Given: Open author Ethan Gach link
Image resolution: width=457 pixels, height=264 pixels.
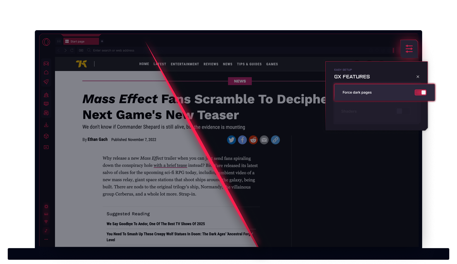Looking at the screenshot, I should click(x=97, y=139).
